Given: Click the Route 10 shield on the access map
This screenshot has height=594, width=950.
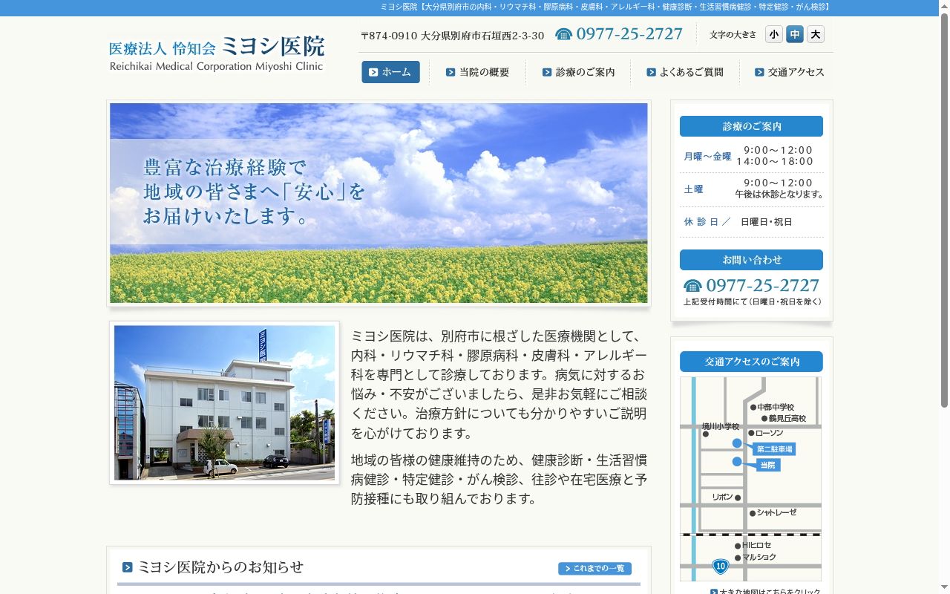Looking at the screenshot, I should (721, 567).
